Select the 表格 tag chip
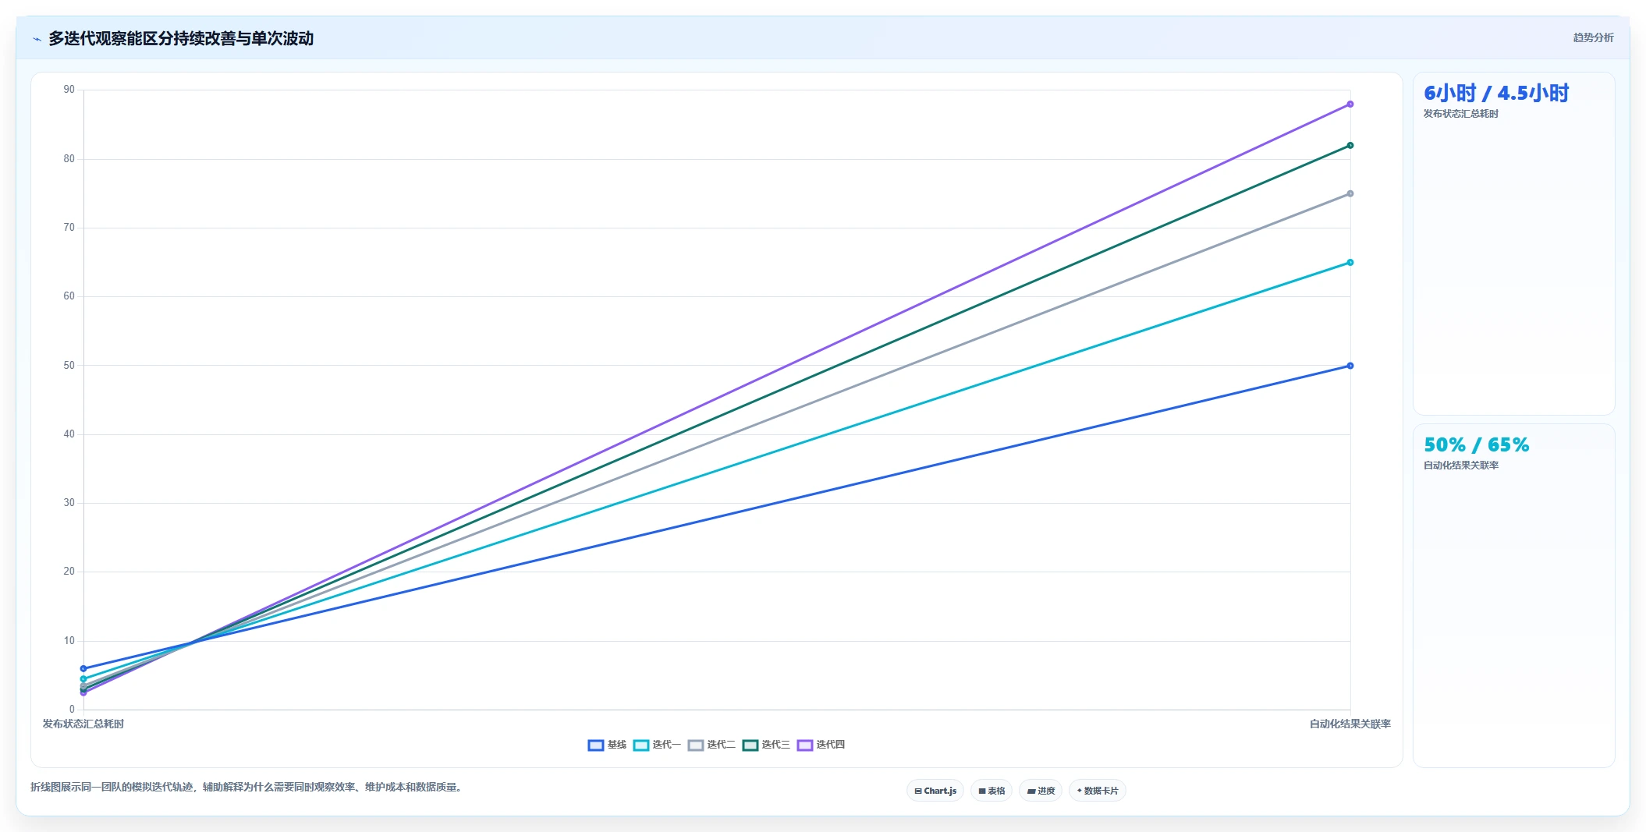The height and width of the screenshot is (832, 1646). point(992,791)
